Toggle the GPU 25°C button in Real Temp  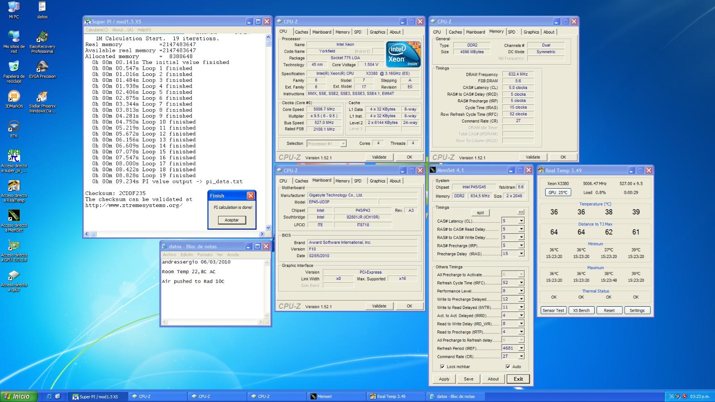[558, 192]
